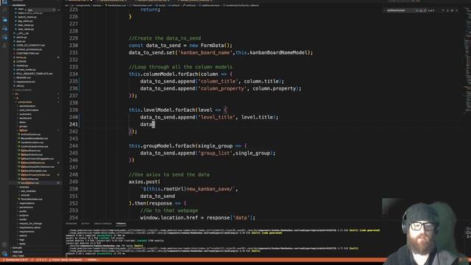Toggle Use Regular Expression in find widget

coord(425,10)
